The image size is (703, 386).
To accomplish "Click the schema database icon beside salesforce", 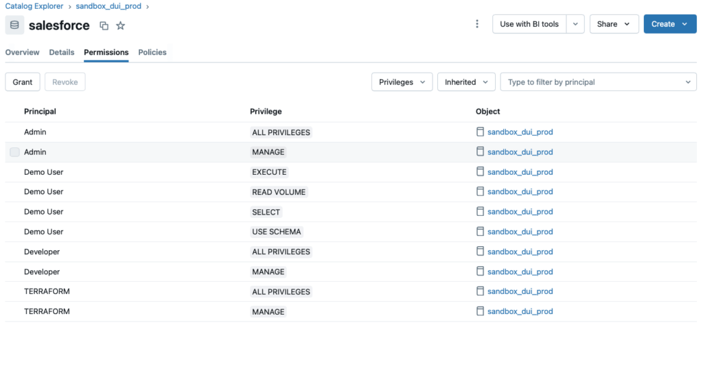I will click(15, 25).
